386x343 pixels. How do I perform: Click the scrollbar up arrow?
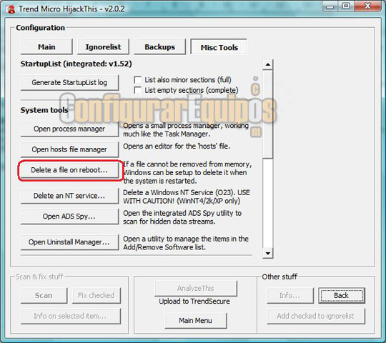click(x=268, y=65)
